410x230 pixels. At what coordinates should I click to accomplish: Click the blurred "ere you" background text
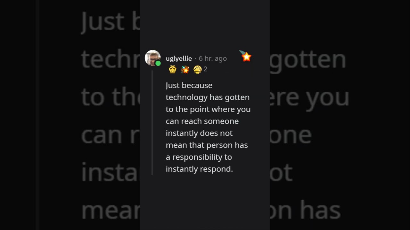tap(309, 97)
